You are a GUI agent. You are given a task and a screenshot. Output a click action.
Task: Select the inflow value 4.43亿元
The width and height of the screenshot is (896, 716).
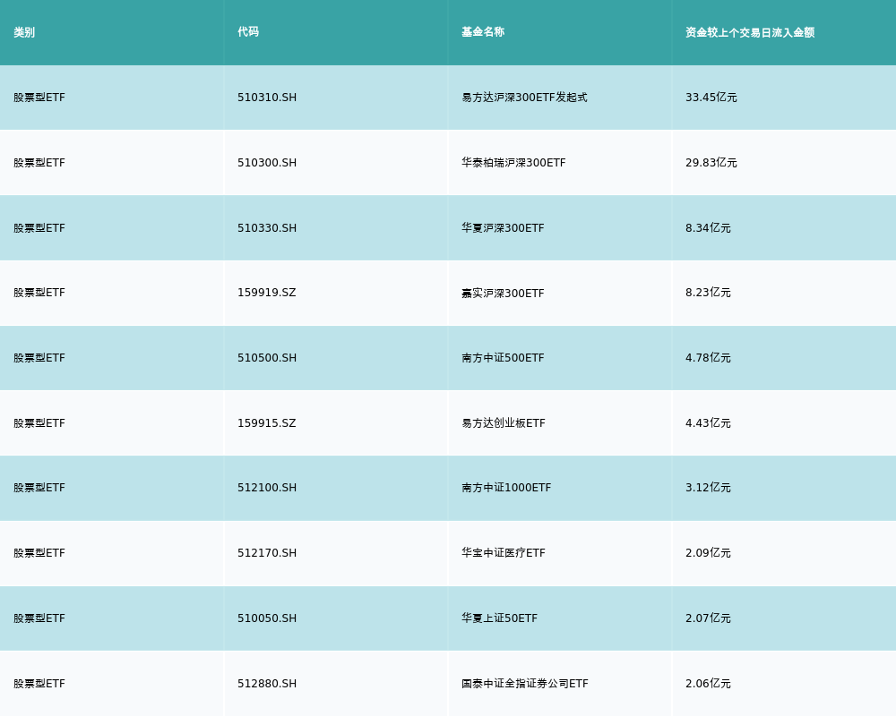[708, 423]
